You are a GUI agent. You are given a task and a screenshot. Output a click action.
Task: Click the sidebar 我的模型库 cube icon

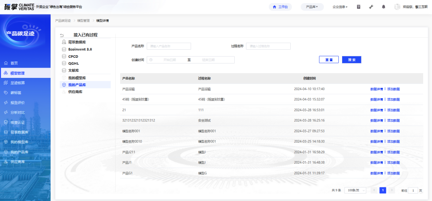(6, 142)
